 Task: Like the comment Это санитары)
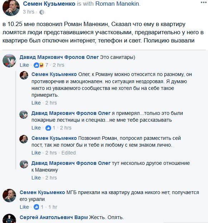pyautogui.click(x=24, y=65)
